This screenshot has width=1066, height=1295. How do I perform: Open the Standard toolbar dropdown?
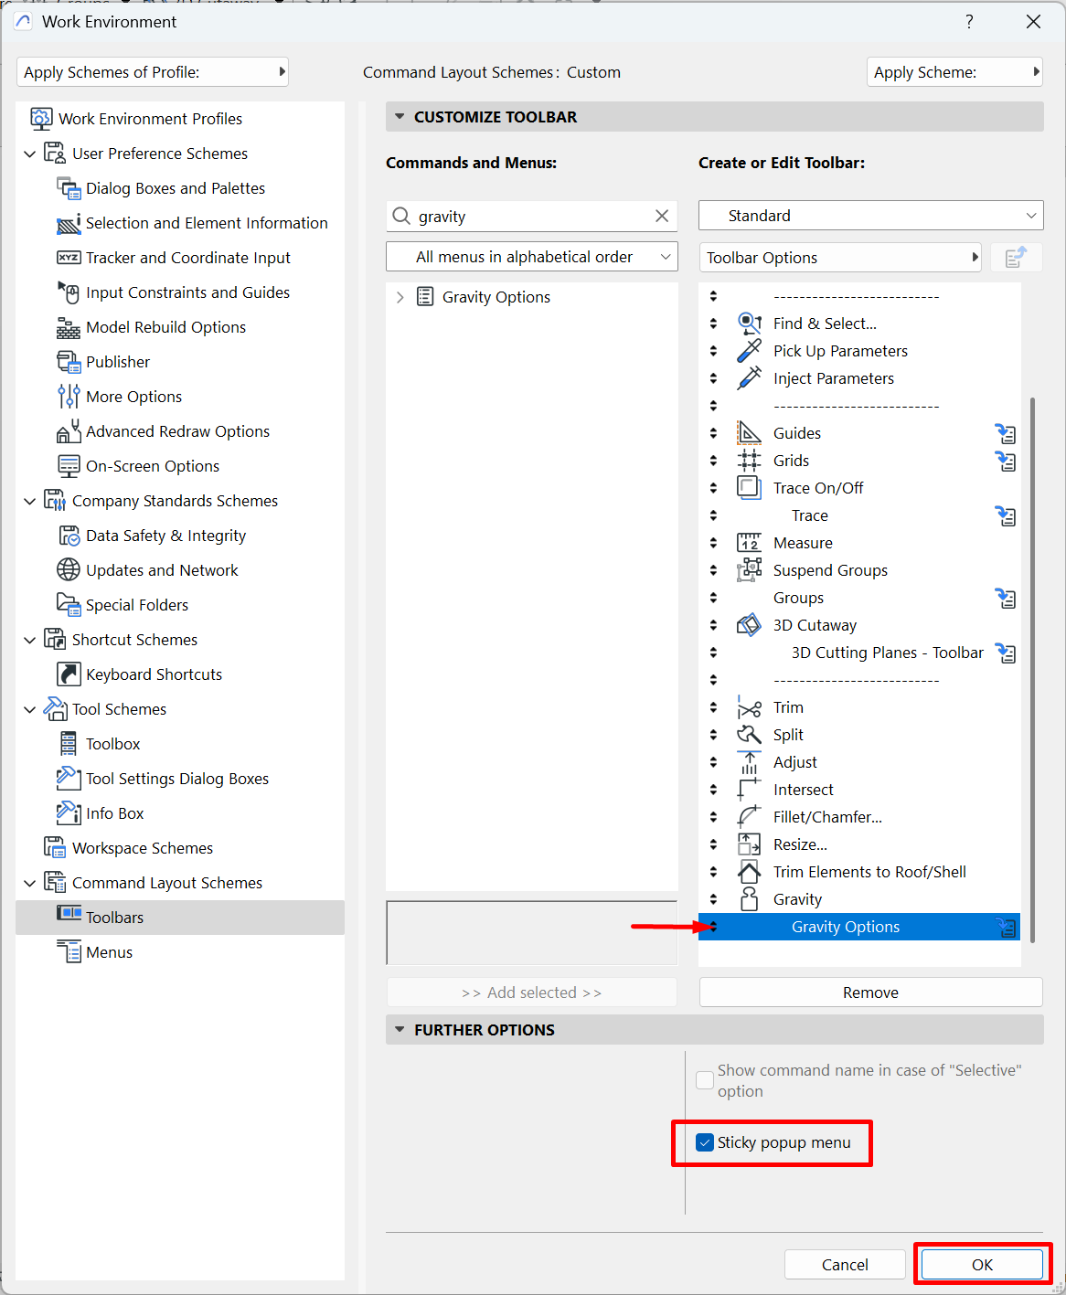point(870,216)
